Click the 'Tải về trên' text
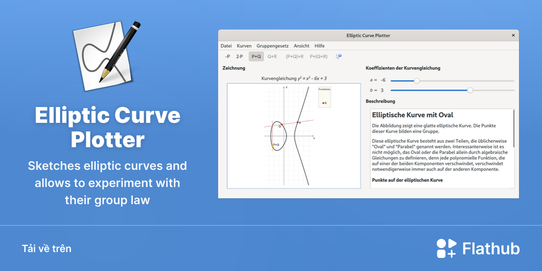 [47, 248]
